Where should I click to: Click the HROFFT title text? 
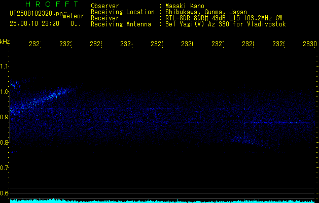[52, 4]
